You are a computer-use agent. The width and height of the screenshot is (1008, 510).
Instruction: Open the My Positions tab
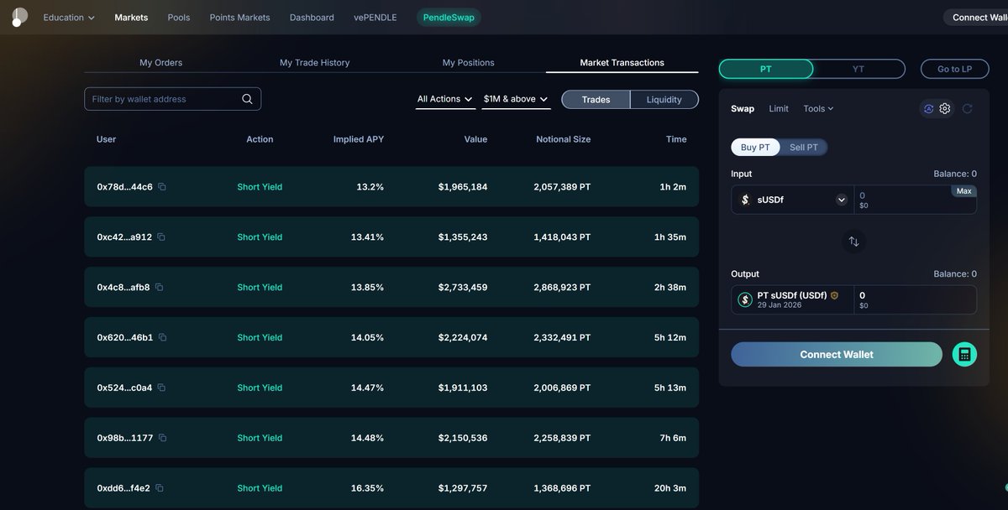click(468, 63)
